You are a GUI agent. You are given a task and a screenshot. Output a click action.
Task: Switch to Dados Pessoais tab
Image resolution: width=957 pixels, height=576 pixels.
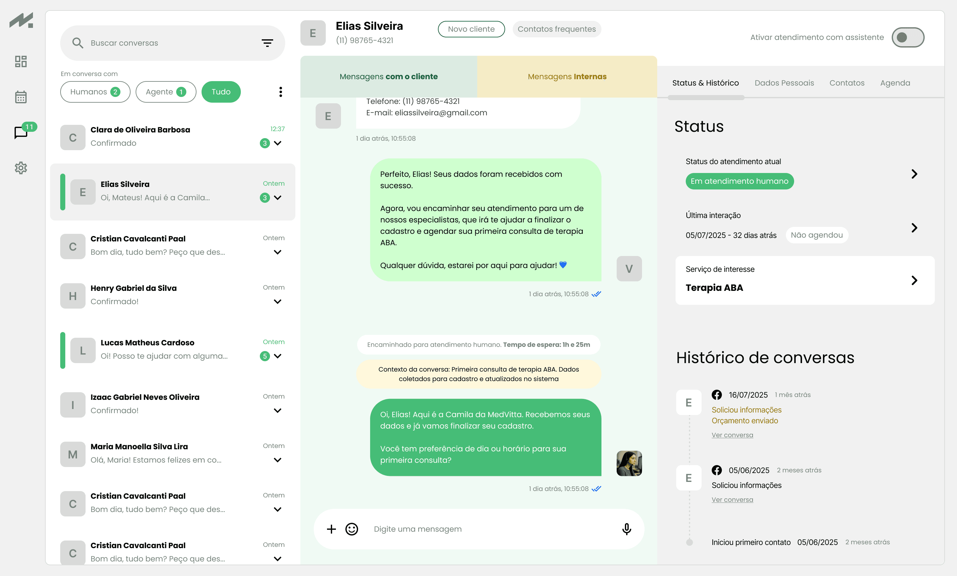coord(784,83)
